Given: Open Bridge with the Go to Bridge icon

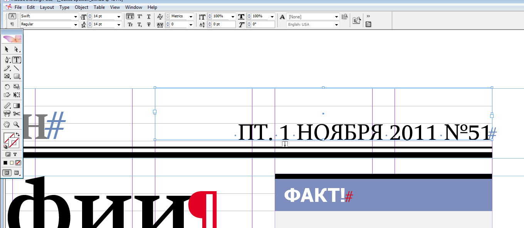Looking at the screenshot, I should [357, 20].
